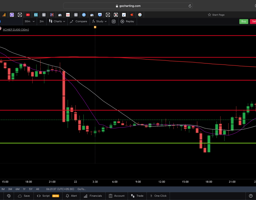Set range to All
Image resolution: width=256 pixels, height=200 pixels.
38,189
